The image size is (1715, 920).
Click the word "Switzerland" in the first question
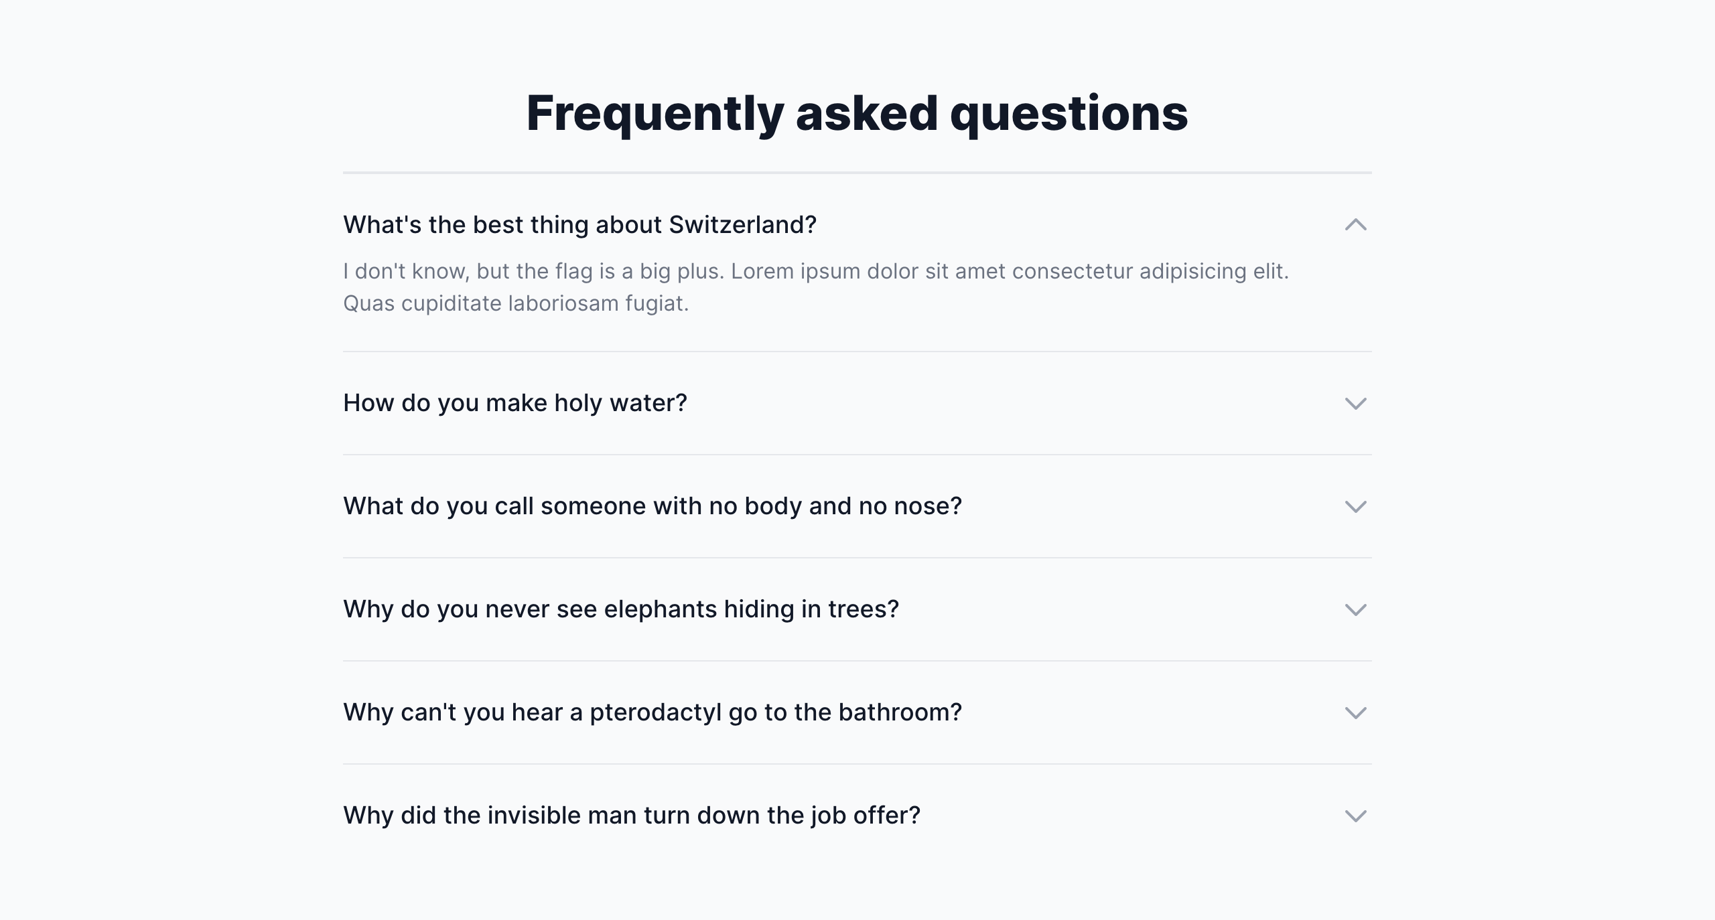[742, 225]
